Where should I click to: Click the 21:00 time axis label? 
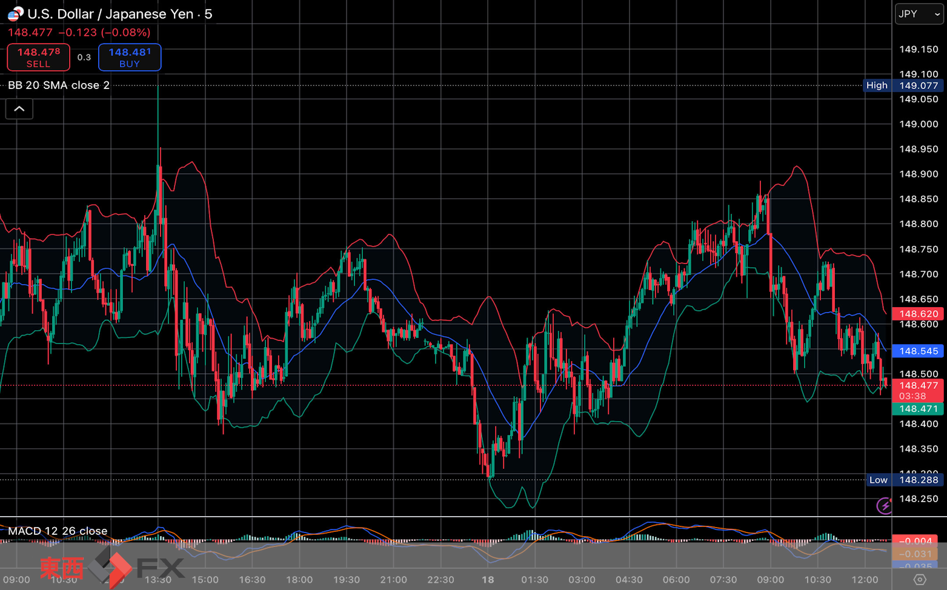coord(394,580)
